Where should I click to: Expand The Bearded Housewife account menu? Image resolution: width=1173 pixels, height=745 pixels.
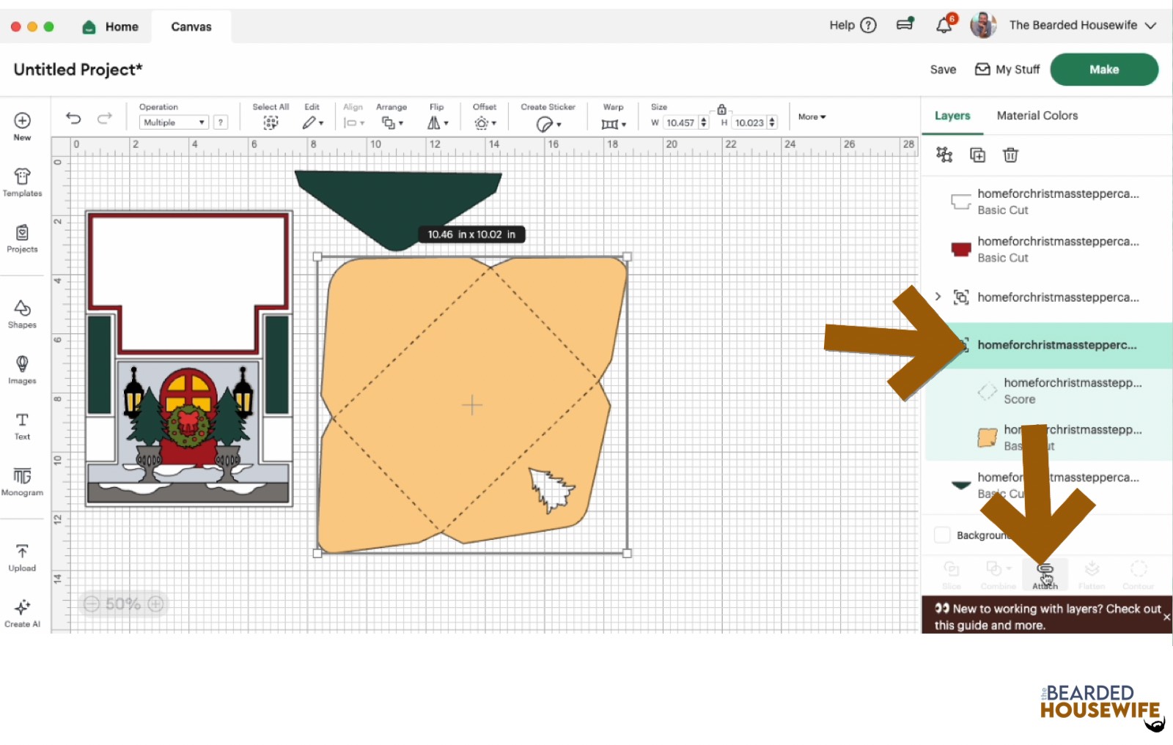(1150, 25)
